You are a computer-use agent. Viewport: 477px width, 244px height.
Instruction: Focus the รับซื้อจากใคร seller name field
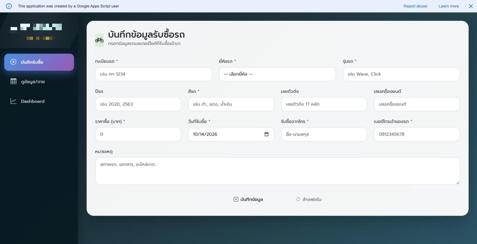(324, 134)
